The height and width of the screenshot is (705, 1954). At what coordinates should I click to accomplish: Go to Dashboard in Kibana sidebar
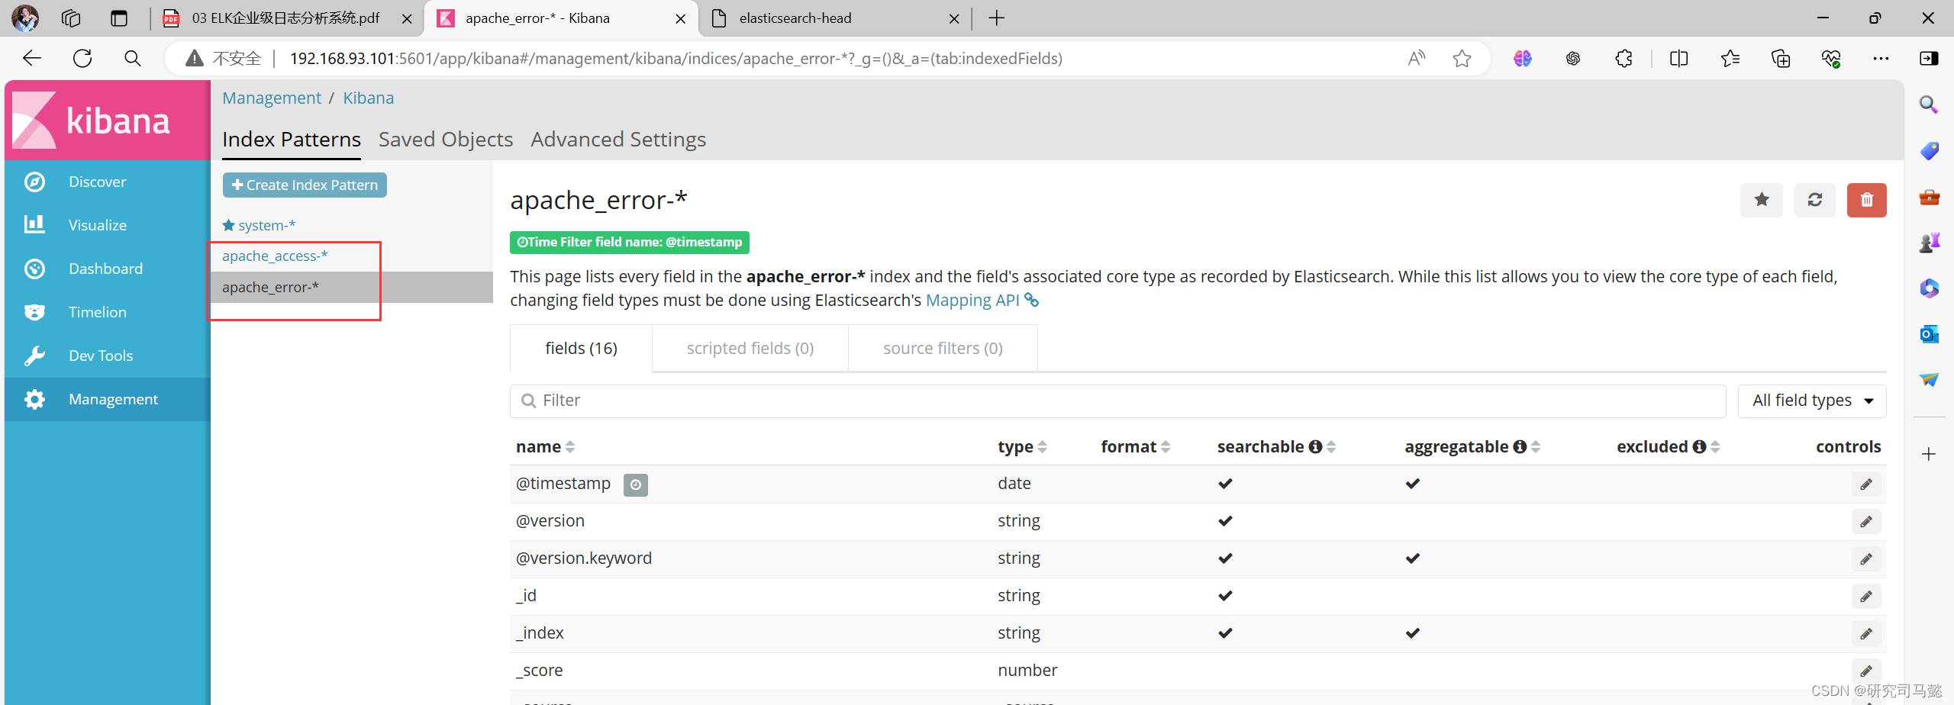pyautogui.click(x=107, y=269)
